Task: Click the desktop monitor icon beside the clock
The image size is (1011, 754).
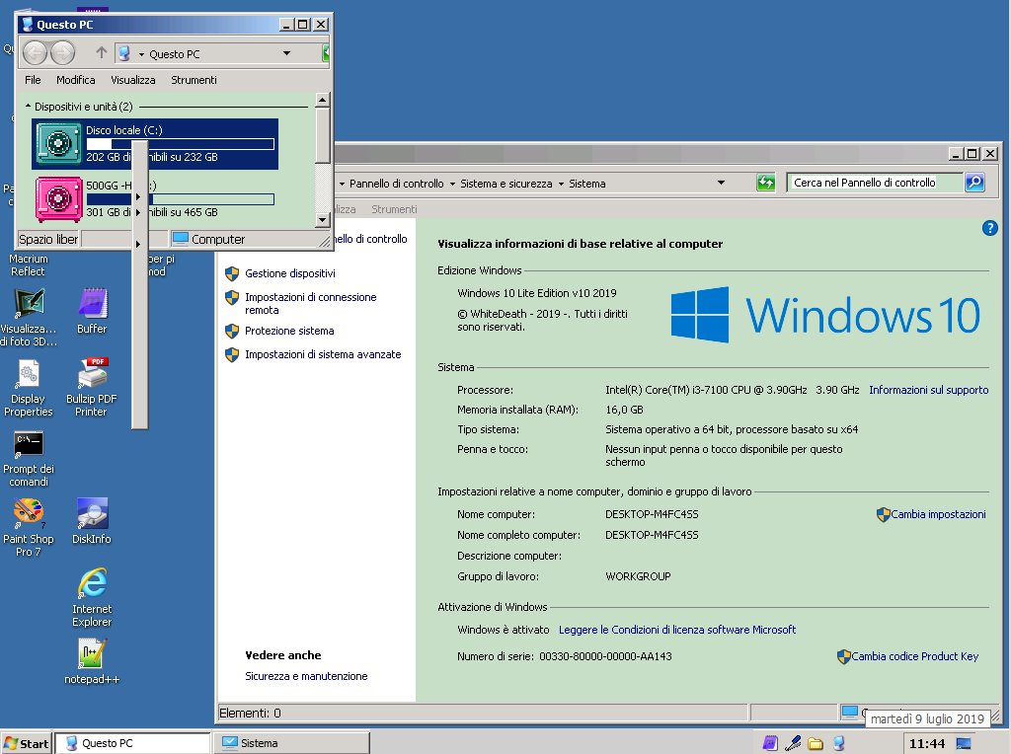Action: pos(964,744)
